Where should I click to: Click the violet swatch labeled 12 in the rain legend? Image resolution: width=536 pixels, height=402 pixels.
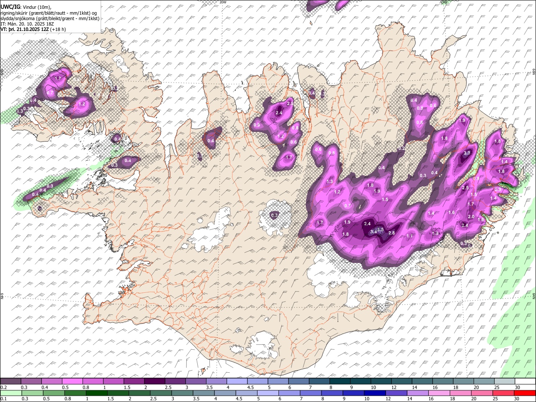click(396, 393)
